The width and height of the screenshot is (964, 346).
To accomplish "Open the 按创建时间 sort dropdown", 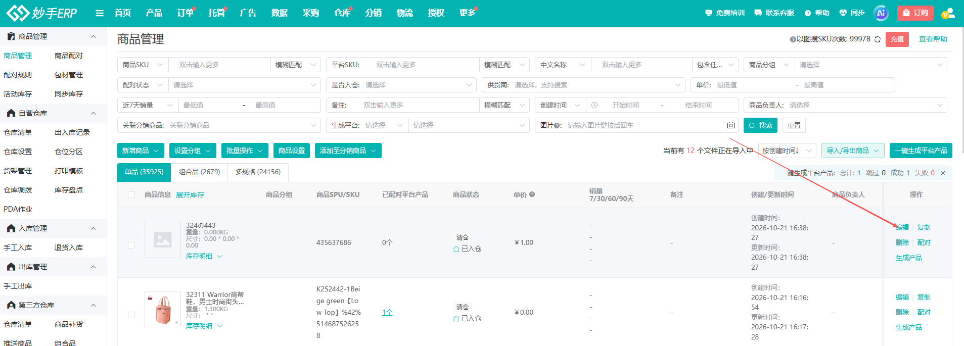I will tap(787, 151).
